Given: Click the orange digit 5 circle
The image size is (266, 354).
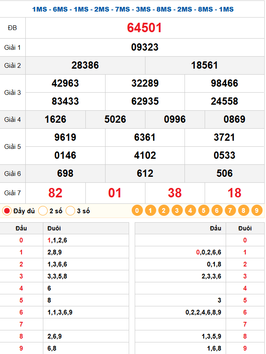Looking at the screenshot, I should [203, 210].
